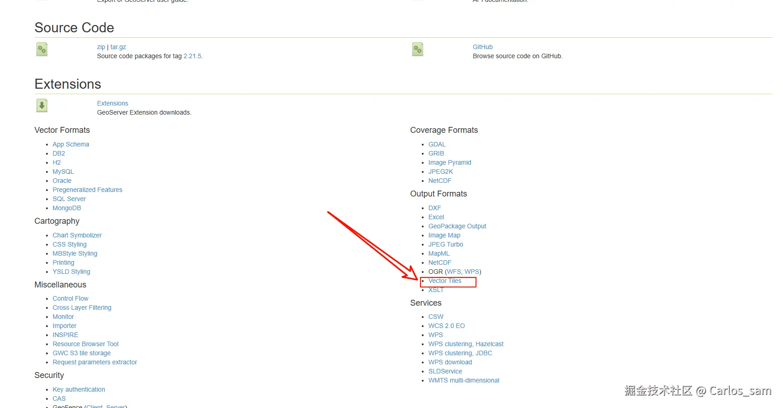Open NetCDF under Coverage Formats

[440, 181]
